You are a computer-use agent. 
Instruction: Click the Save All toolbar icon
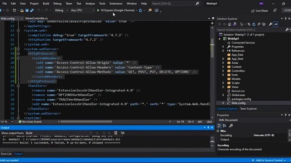pyautogui.click(x=32, y=10)
